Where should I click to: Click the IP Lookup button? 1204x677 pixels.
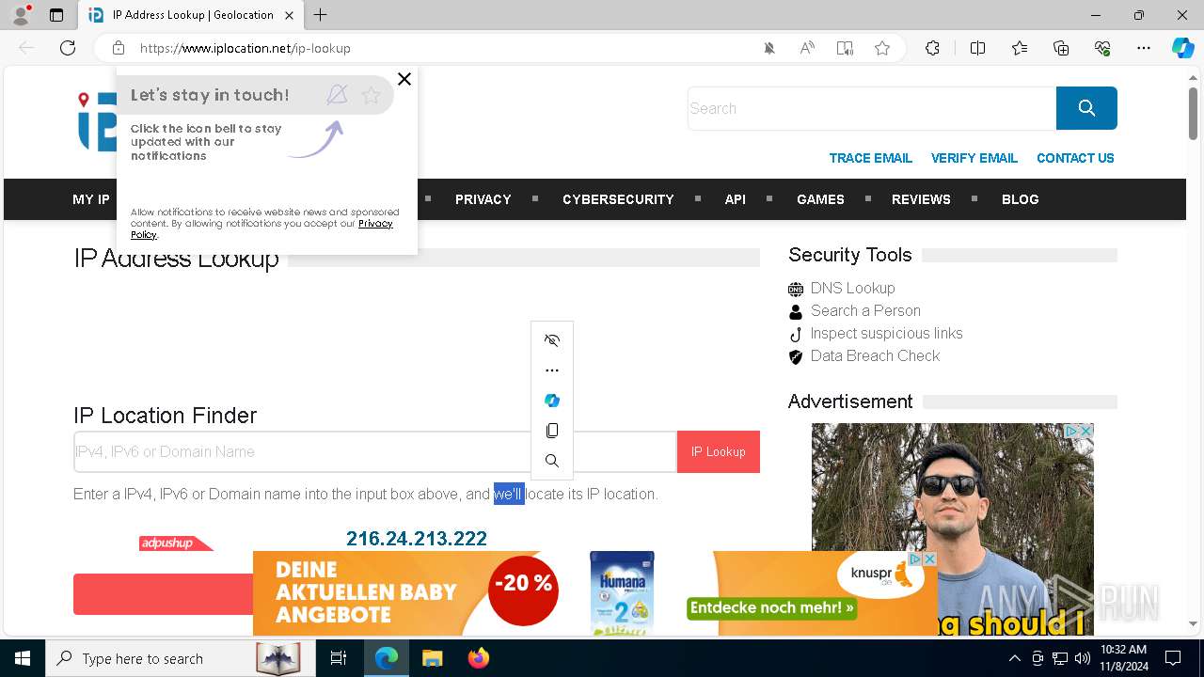[719, 451]
